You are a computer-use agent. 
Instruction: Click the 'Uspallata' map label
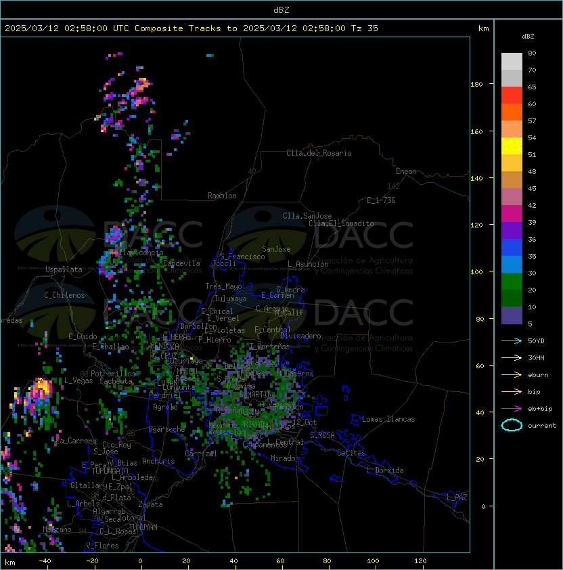pos(64,269)
